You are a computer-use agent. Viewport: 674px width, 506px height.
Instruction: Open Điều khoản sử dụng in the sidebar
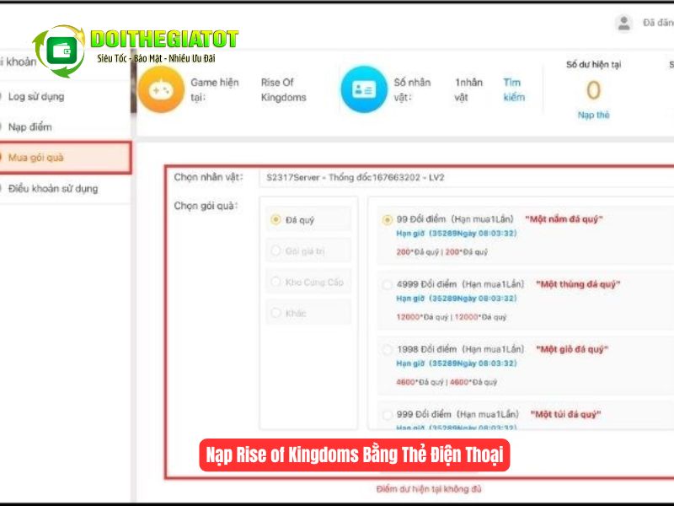[53, 188]
